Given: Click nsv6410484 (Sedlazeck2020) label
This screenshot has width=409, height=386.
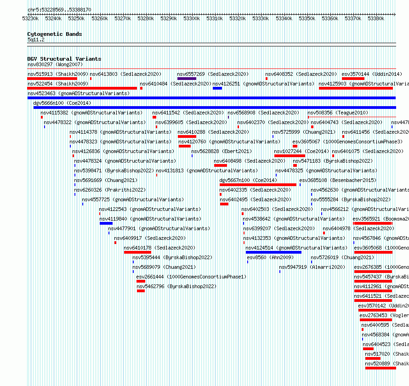Looking at the screenshot, I should coord(176,84).
